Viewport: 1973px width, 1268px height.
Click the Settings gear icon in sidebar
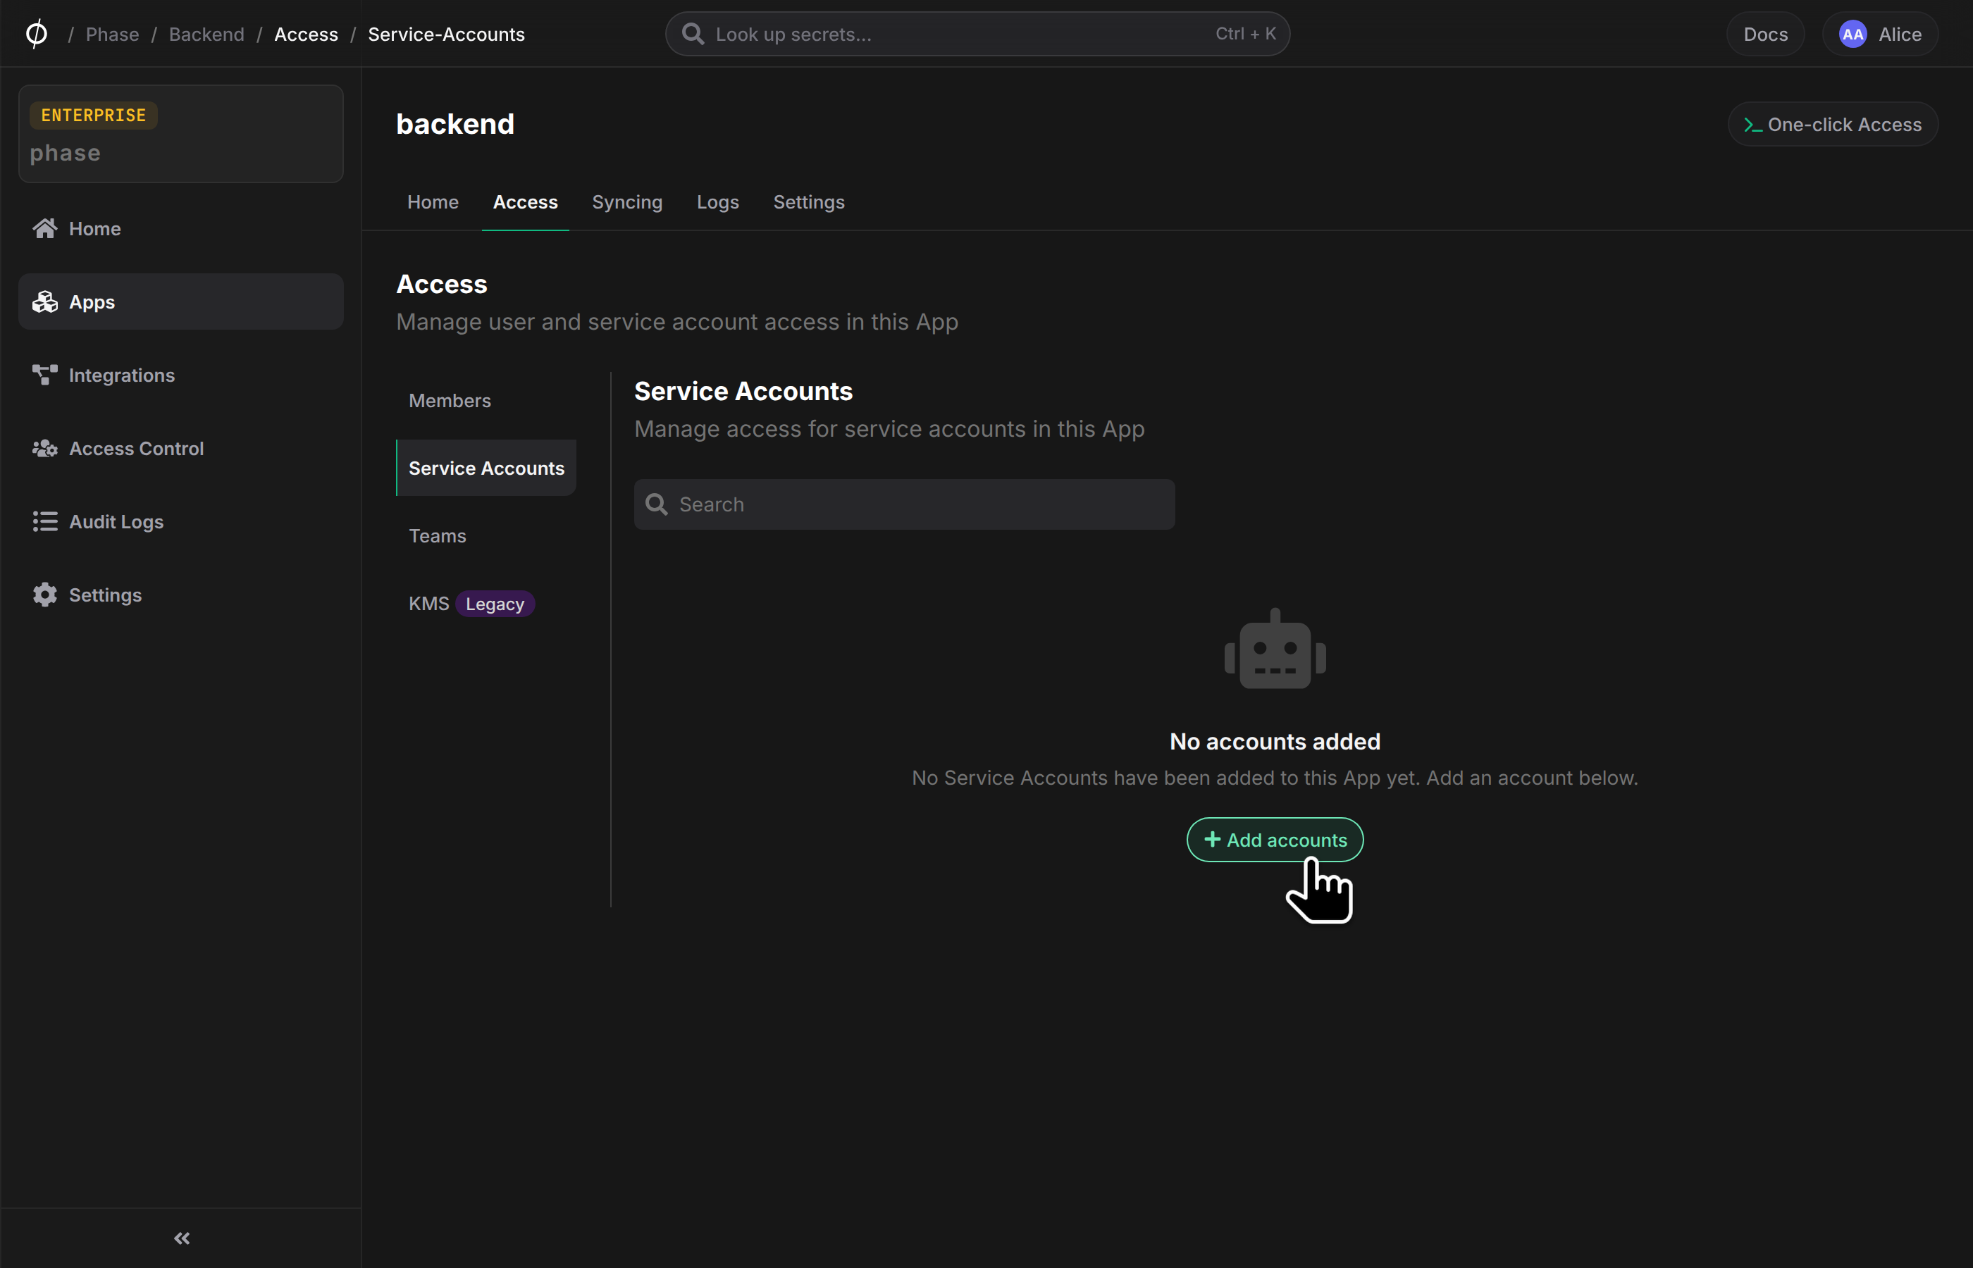44,595
